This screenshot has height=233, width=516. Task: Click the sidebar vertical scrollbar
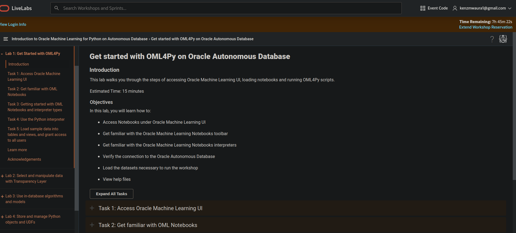click(x=76, y=136)
